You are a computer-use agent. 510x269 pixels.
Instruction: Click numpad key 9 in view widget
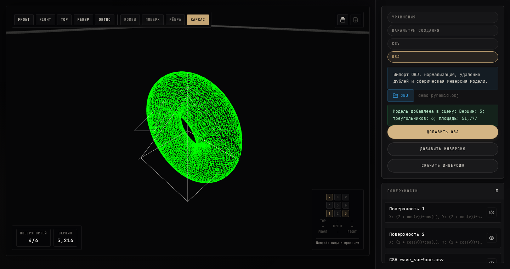coord(346,197)
